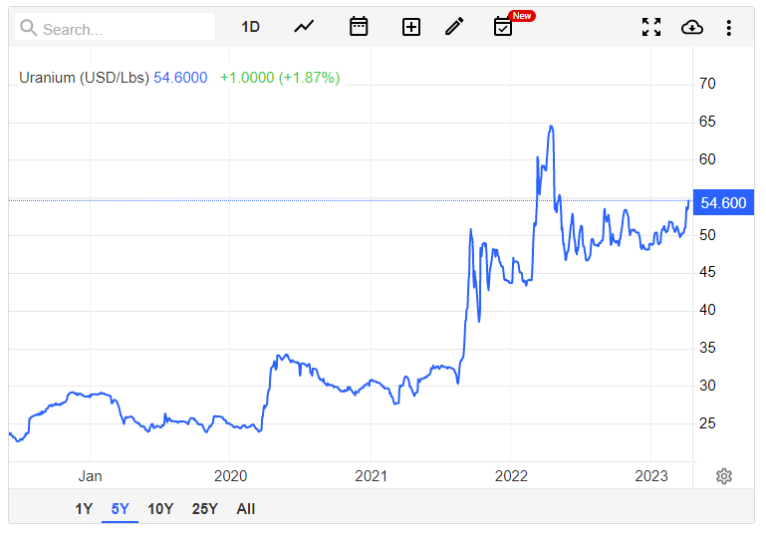Click the 2023 label on time axis
Viewport: 766px width, 537px height.
[651, 476]
